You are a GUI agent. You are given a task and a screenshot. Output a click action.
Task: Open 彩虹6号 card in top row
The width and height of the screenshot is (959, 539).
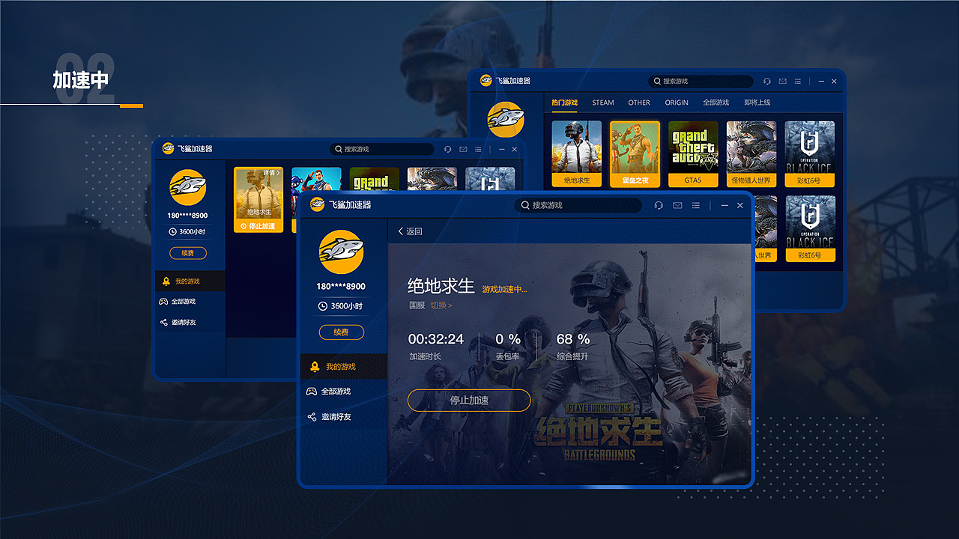click(x=809, y=153)
